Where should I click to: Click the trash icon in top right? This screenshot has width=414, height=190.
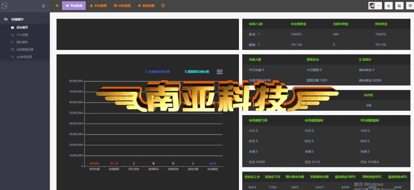[389, 6]
